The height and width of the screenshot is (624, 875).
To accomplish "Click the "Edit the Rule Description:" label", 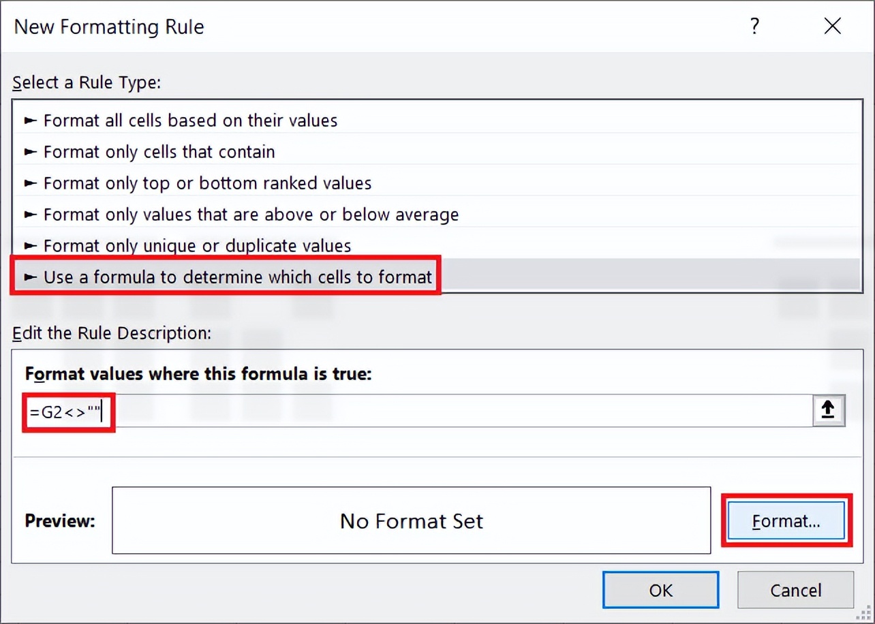I will click(111, 333).
